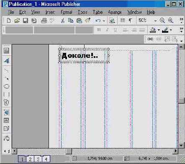
Task: Select the Text Box tool in Objects toolbar
Action: [x=6, y=51]
